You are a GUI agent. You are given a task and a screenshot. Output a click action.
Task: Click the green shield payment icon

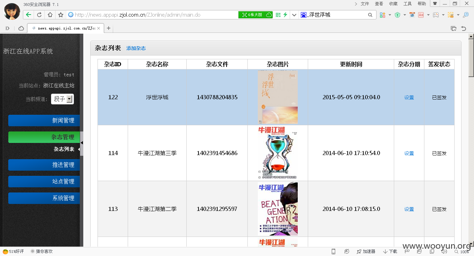[397, 15]
